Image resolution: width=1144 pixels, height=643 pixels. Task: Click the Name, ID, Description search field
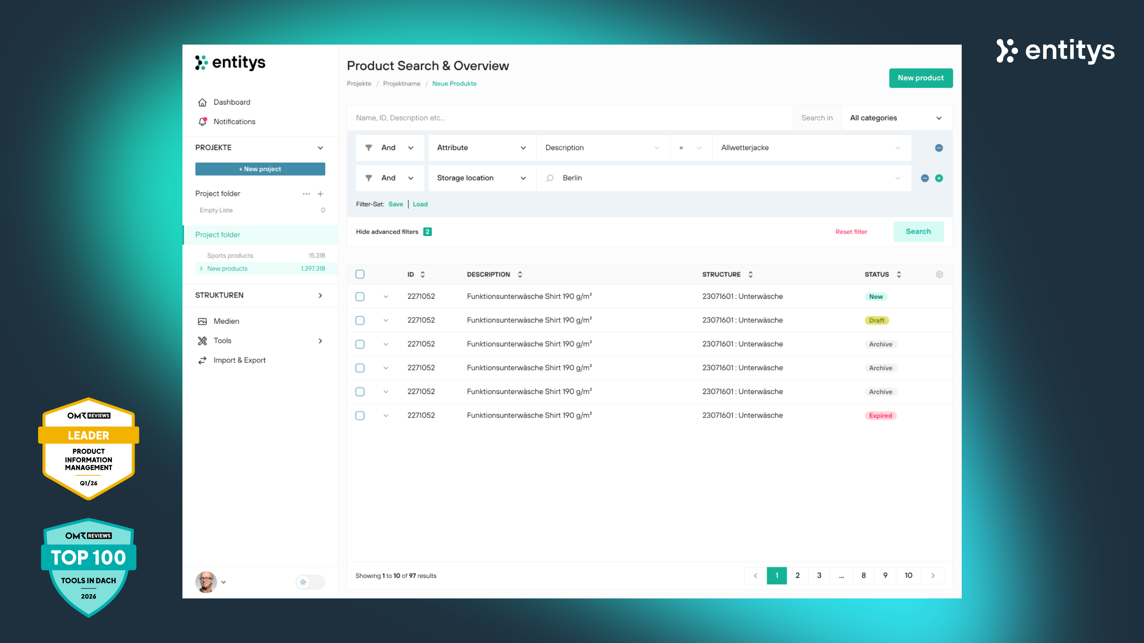(x=568, y=118)
